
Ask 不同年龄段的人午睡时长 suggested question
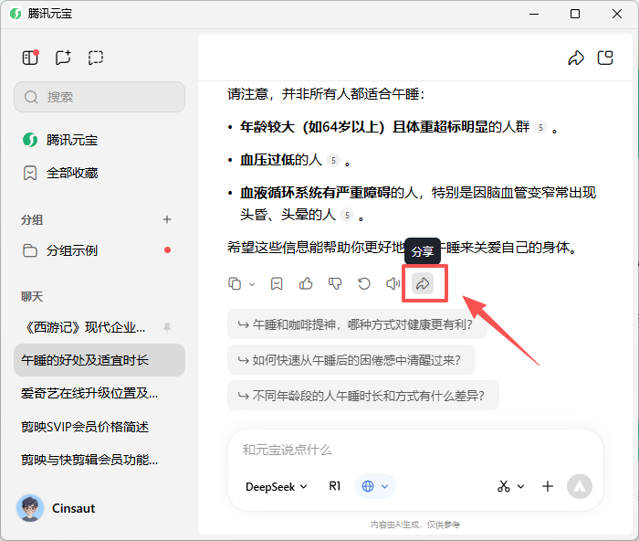tap(363, 396)
